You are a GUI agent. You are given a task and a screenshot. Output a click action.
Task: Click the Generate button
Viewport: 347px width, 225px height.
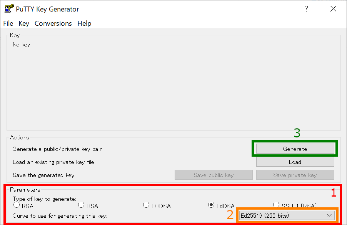point(295,149)
